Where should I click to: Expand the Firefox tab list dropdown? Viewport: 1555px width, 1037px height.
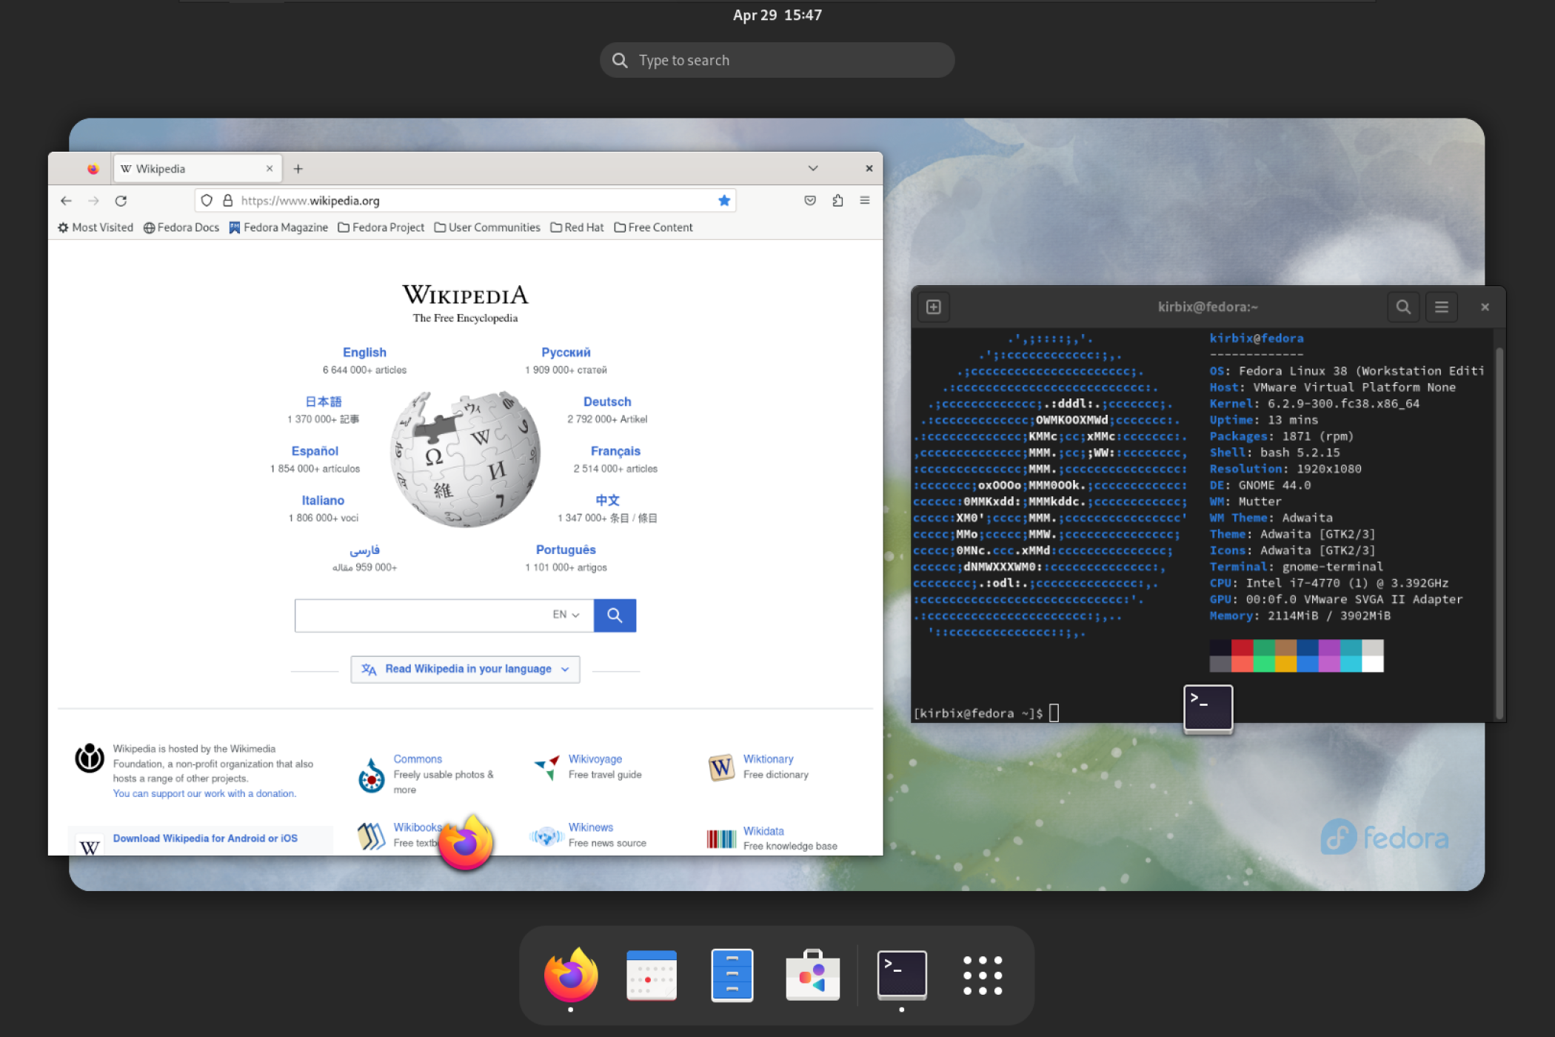coord(812,167)
